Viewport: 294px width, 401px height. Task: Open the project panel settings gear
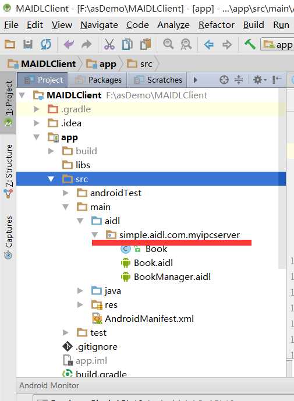point(259,80)
